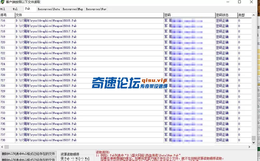260x161 pixels.
Task: Select row 720 file path 5019.Pak
Action: pos(46,42)
